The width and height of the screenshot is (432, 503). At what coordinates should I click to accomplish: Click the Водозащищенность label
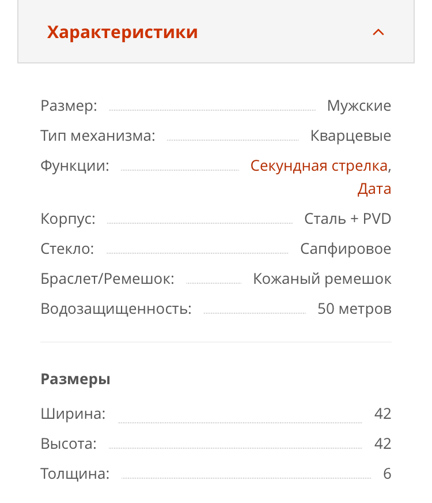click(x=116, y=309)
